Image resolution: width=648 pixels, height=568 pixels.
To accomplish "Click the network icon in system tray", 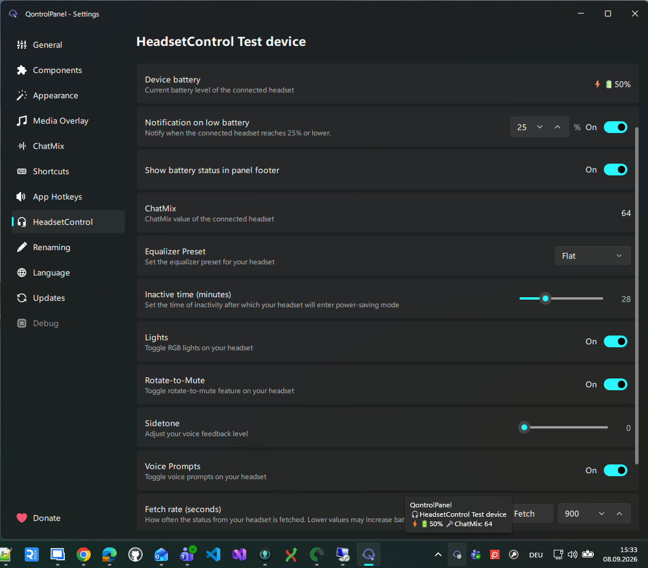I will 558,554.
